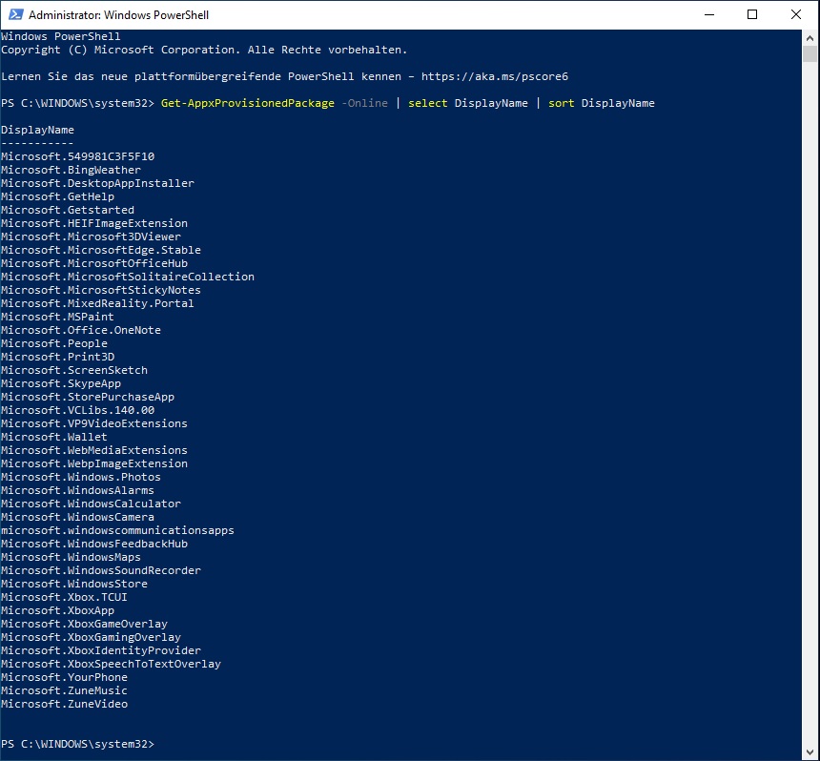This screenshot has height=761, width=820.
Task: Click the 'select' keyword in the command
Action: 428,103
